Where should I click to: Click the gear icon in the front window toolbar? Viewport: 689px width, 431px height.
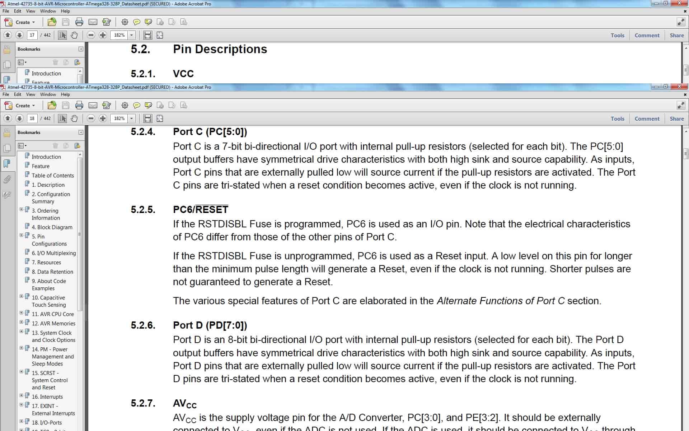[125, 105]
